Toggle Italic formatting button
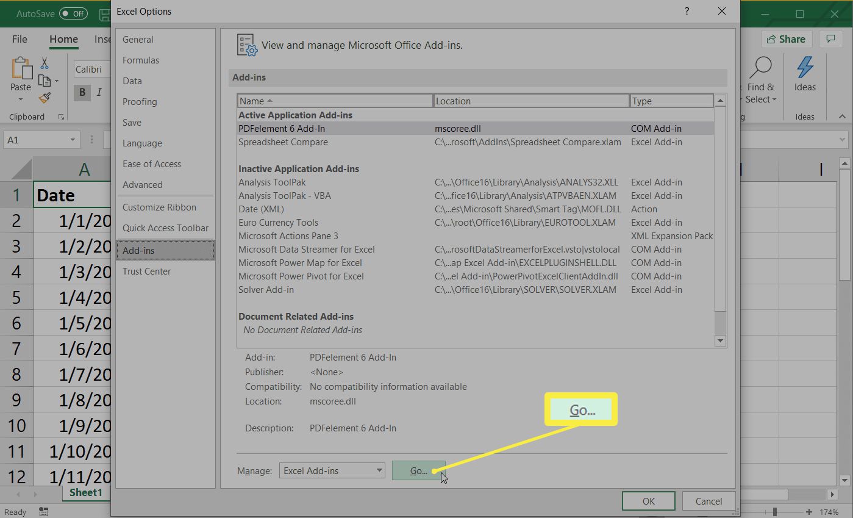Viewport: 853px width, 518px height. click(x=99, y=93)
